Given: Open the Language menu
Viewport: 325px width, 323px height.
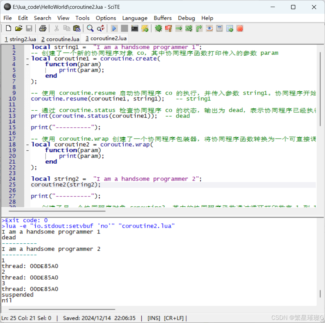Looking at the screenshot, I should (135, 18).
